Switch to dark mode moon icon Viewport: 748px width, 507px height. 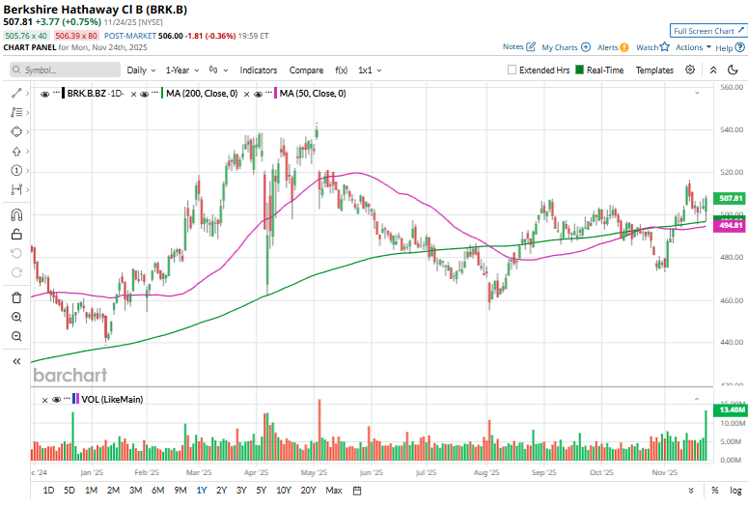(733, 70)
